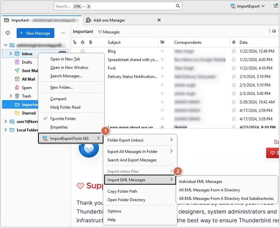Toggle read status of Fwd: message
This screenshot has height=228, width=280.
pos(162,68)
